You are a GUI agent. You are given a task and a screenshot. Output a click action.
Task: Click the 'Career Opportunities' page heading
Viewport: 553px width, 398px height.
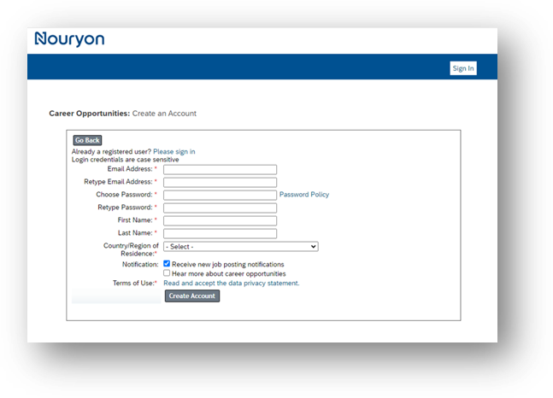click(89, 114)
